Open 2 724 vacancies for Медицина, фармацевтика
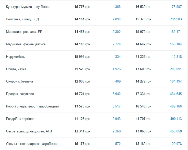 tap(116, 44)
